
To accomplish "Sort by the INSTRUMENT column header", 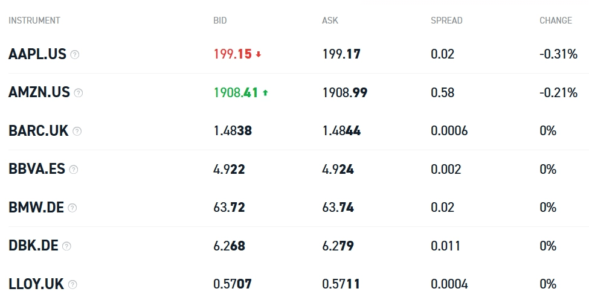I will pyautogui.click(x=34, y=21).
